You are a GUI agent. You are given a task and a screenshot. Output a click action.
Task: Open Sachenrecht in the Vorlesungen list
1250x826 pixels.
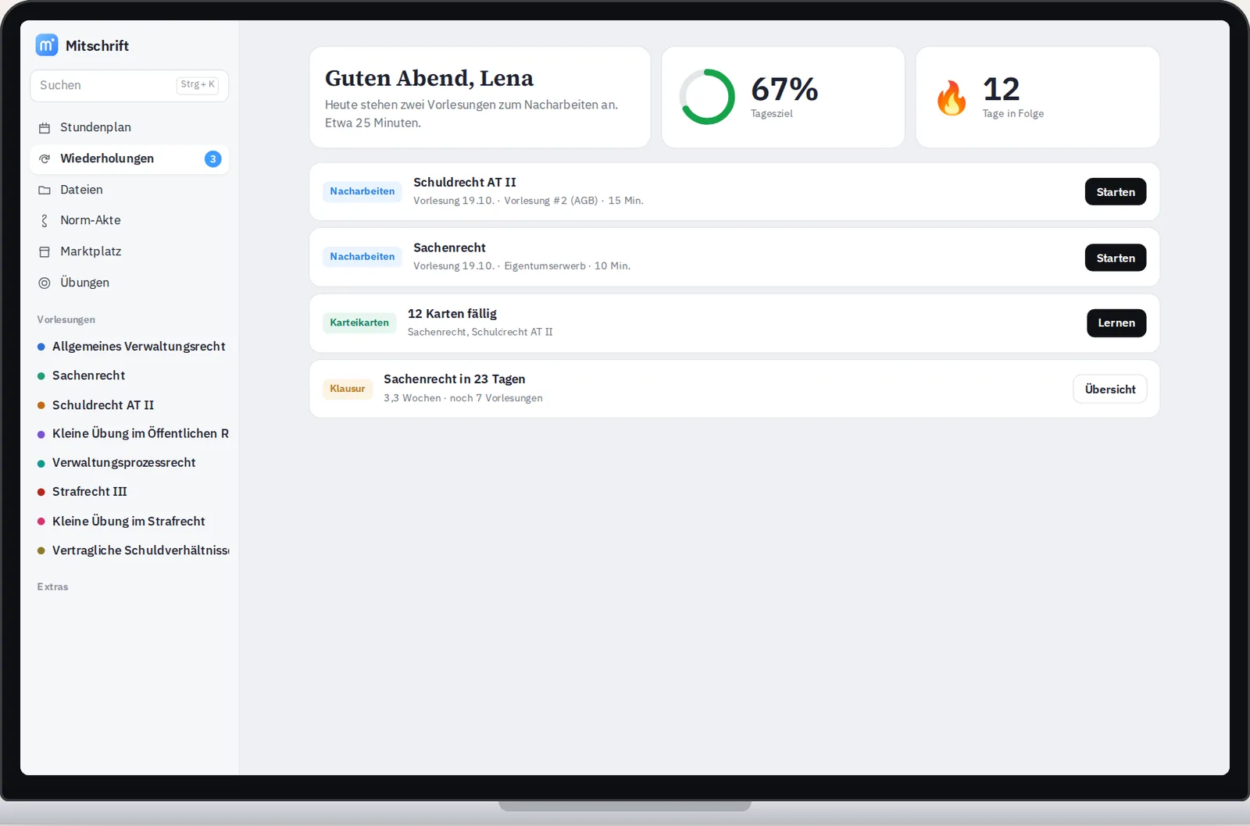[131, 376]
